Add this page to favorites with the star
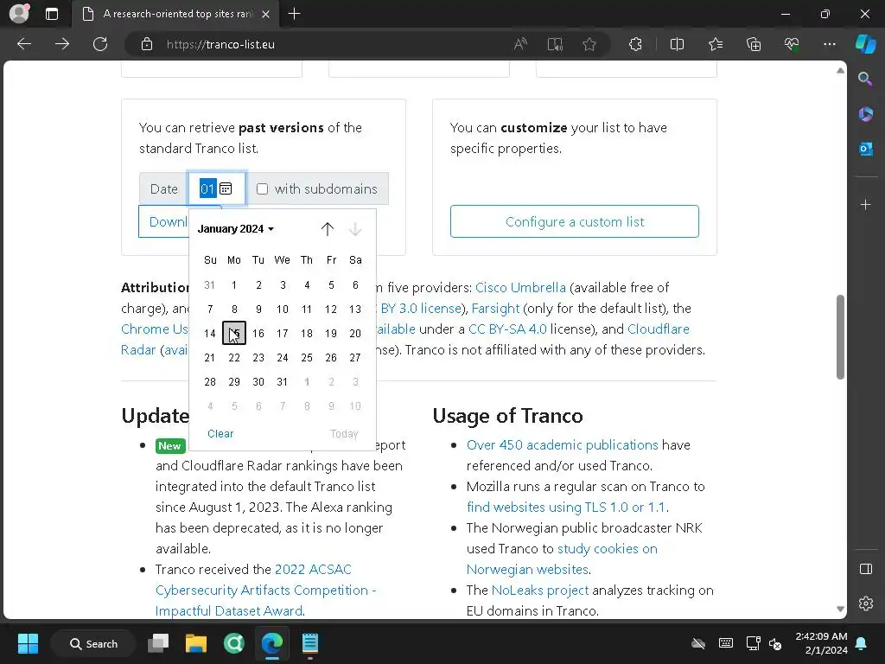Screen dimensions: 885x664 tap(589, 44)
